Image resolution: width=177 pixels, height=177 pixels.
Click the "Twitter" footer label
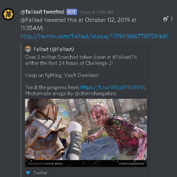[x=41, y=173]
